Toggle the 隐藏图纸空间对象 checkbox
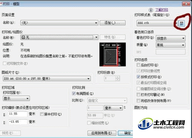 pyautogui.click(x=138, y=89)
